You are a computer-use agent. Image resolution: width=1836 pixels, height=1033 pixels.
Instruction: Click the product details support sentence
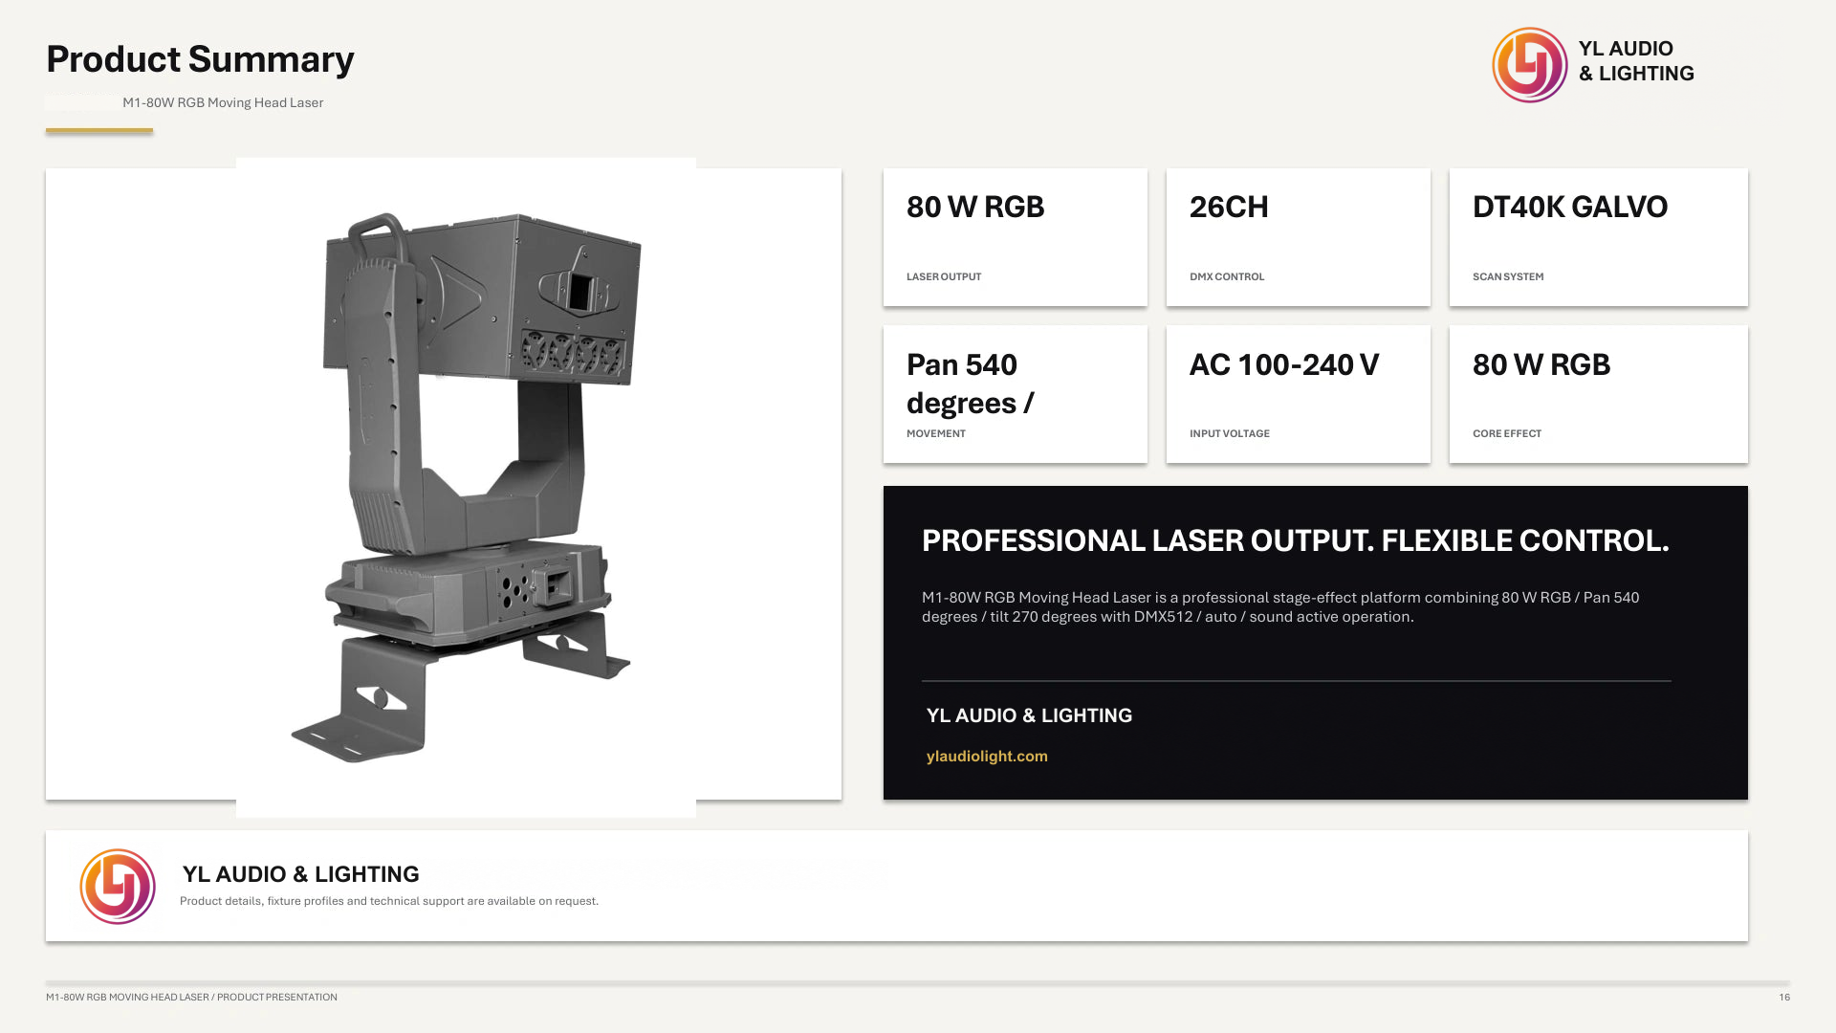389,901
